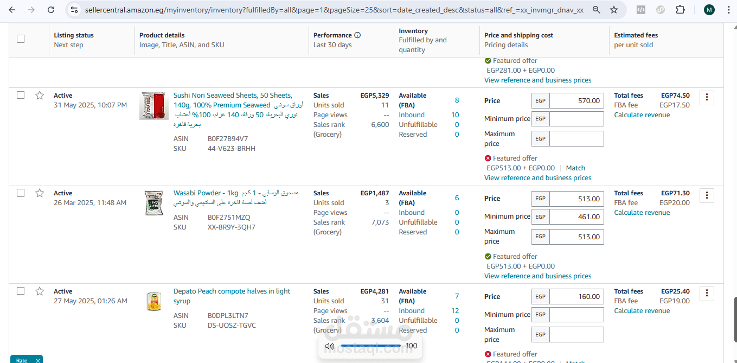View reference prices below EGP281.00 offer
The width and height of the screenshot is (737, 363).
point(537,80)
